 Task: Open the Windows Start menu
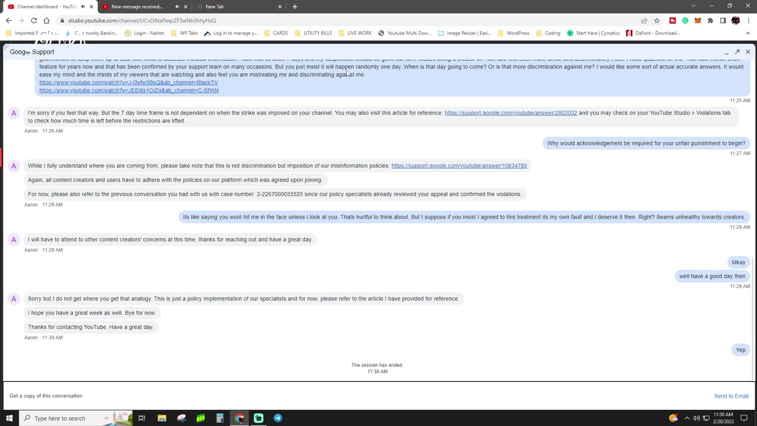click(9, 418)
